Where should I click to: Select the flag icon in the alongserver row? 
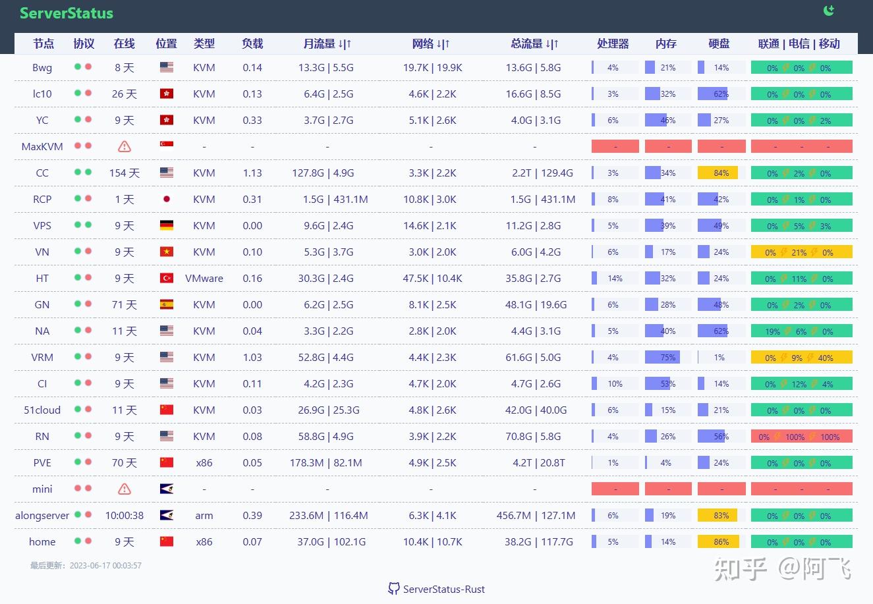(x=167, y=515)
